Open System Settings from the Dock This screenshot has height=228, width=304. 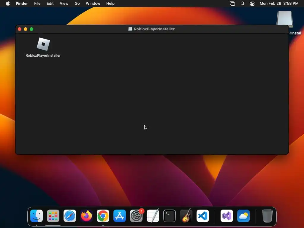(x=136, y=216)
